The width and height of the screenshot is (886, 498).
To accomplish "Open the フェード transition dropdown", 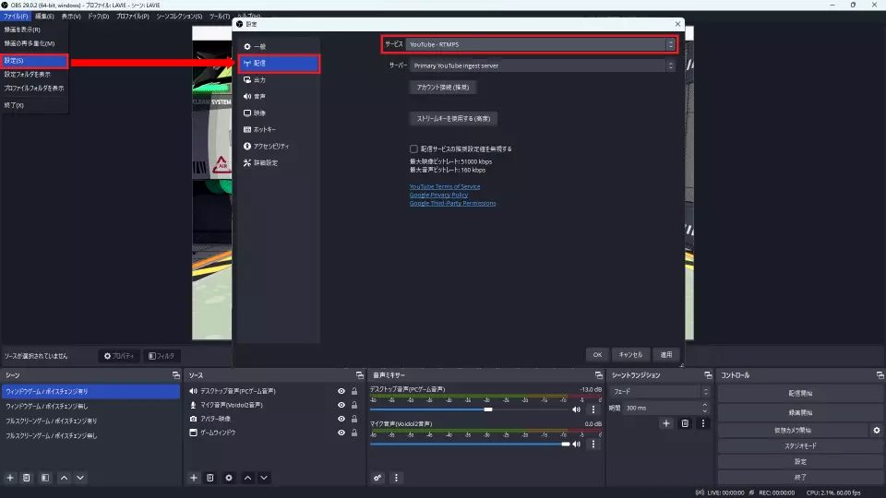I will pos(659,391).
